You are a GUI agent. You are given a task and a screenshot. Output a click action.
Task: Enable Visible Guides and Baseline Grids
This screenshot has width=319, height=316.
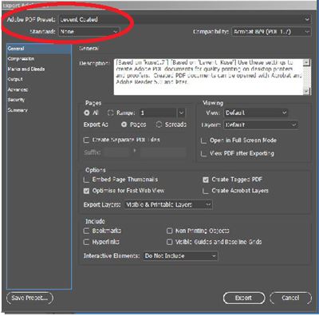(170, 242)
